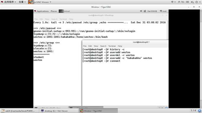
Task: Click the '==> /etc/passwd <==' header
Action: click(x=47, y=28)
